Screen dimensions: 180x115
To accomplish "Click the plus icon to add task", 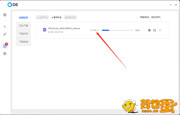I will [5, 27].
